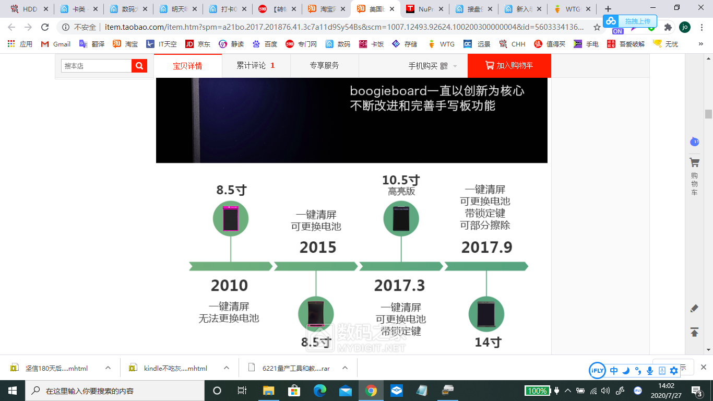
Task: Open the 'jo' profile avatar
Action: (x=685, y=27)
